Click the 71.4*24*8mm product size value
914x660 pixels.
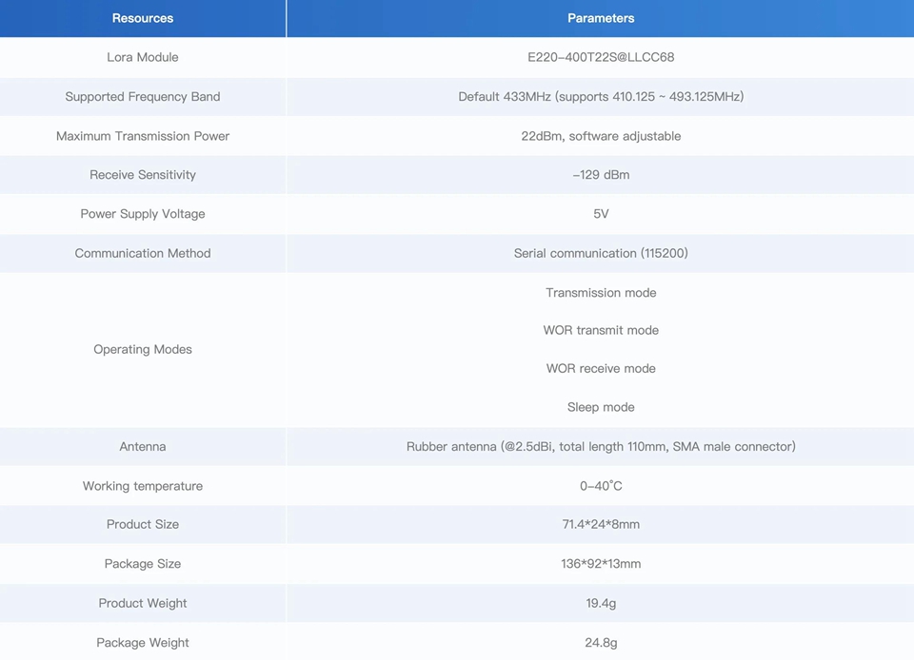coord(601,524)
